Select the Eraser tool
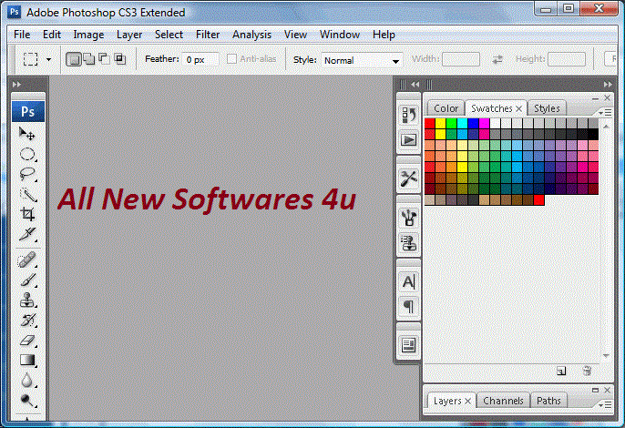This screenshot has width=625, height=428. click(x=27, y=341)
